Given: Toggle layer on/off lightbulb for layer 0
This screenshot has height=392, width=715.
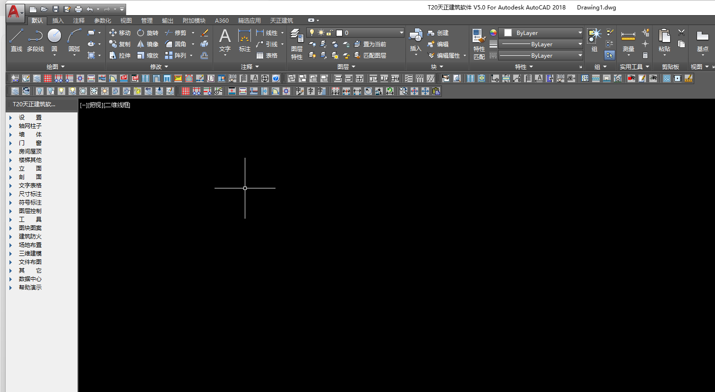Looking at the screenshot, I should [312, 33].
